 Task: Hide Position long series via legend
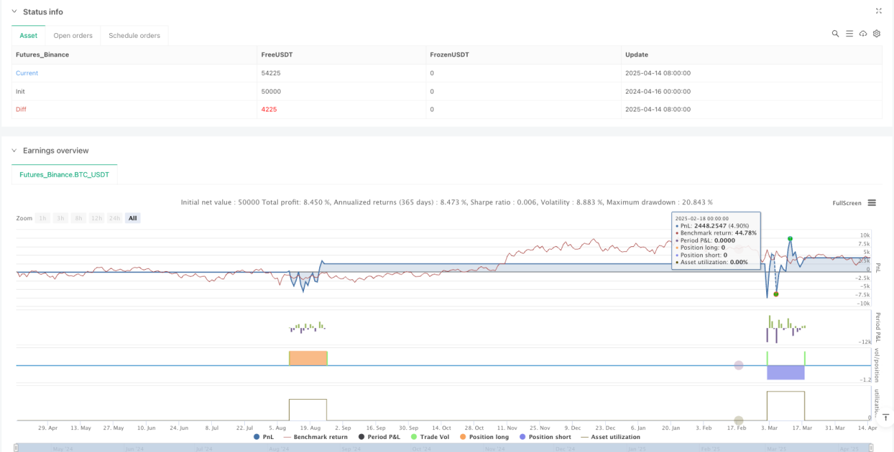483,437
